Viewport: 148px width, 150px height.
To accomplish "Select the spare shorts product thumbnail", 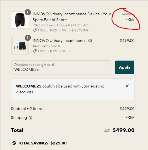I will click(x=20, y=20).
